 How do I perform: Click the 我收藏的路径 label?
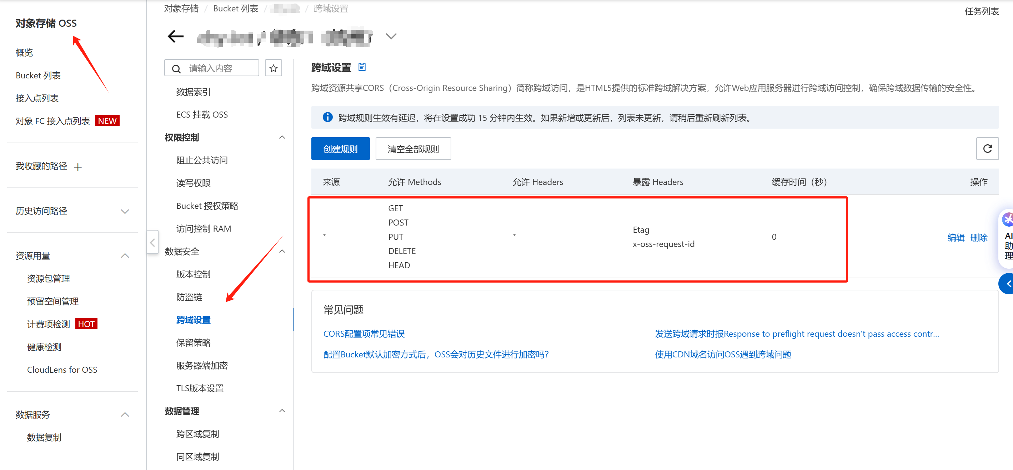[x=41, y=166]
